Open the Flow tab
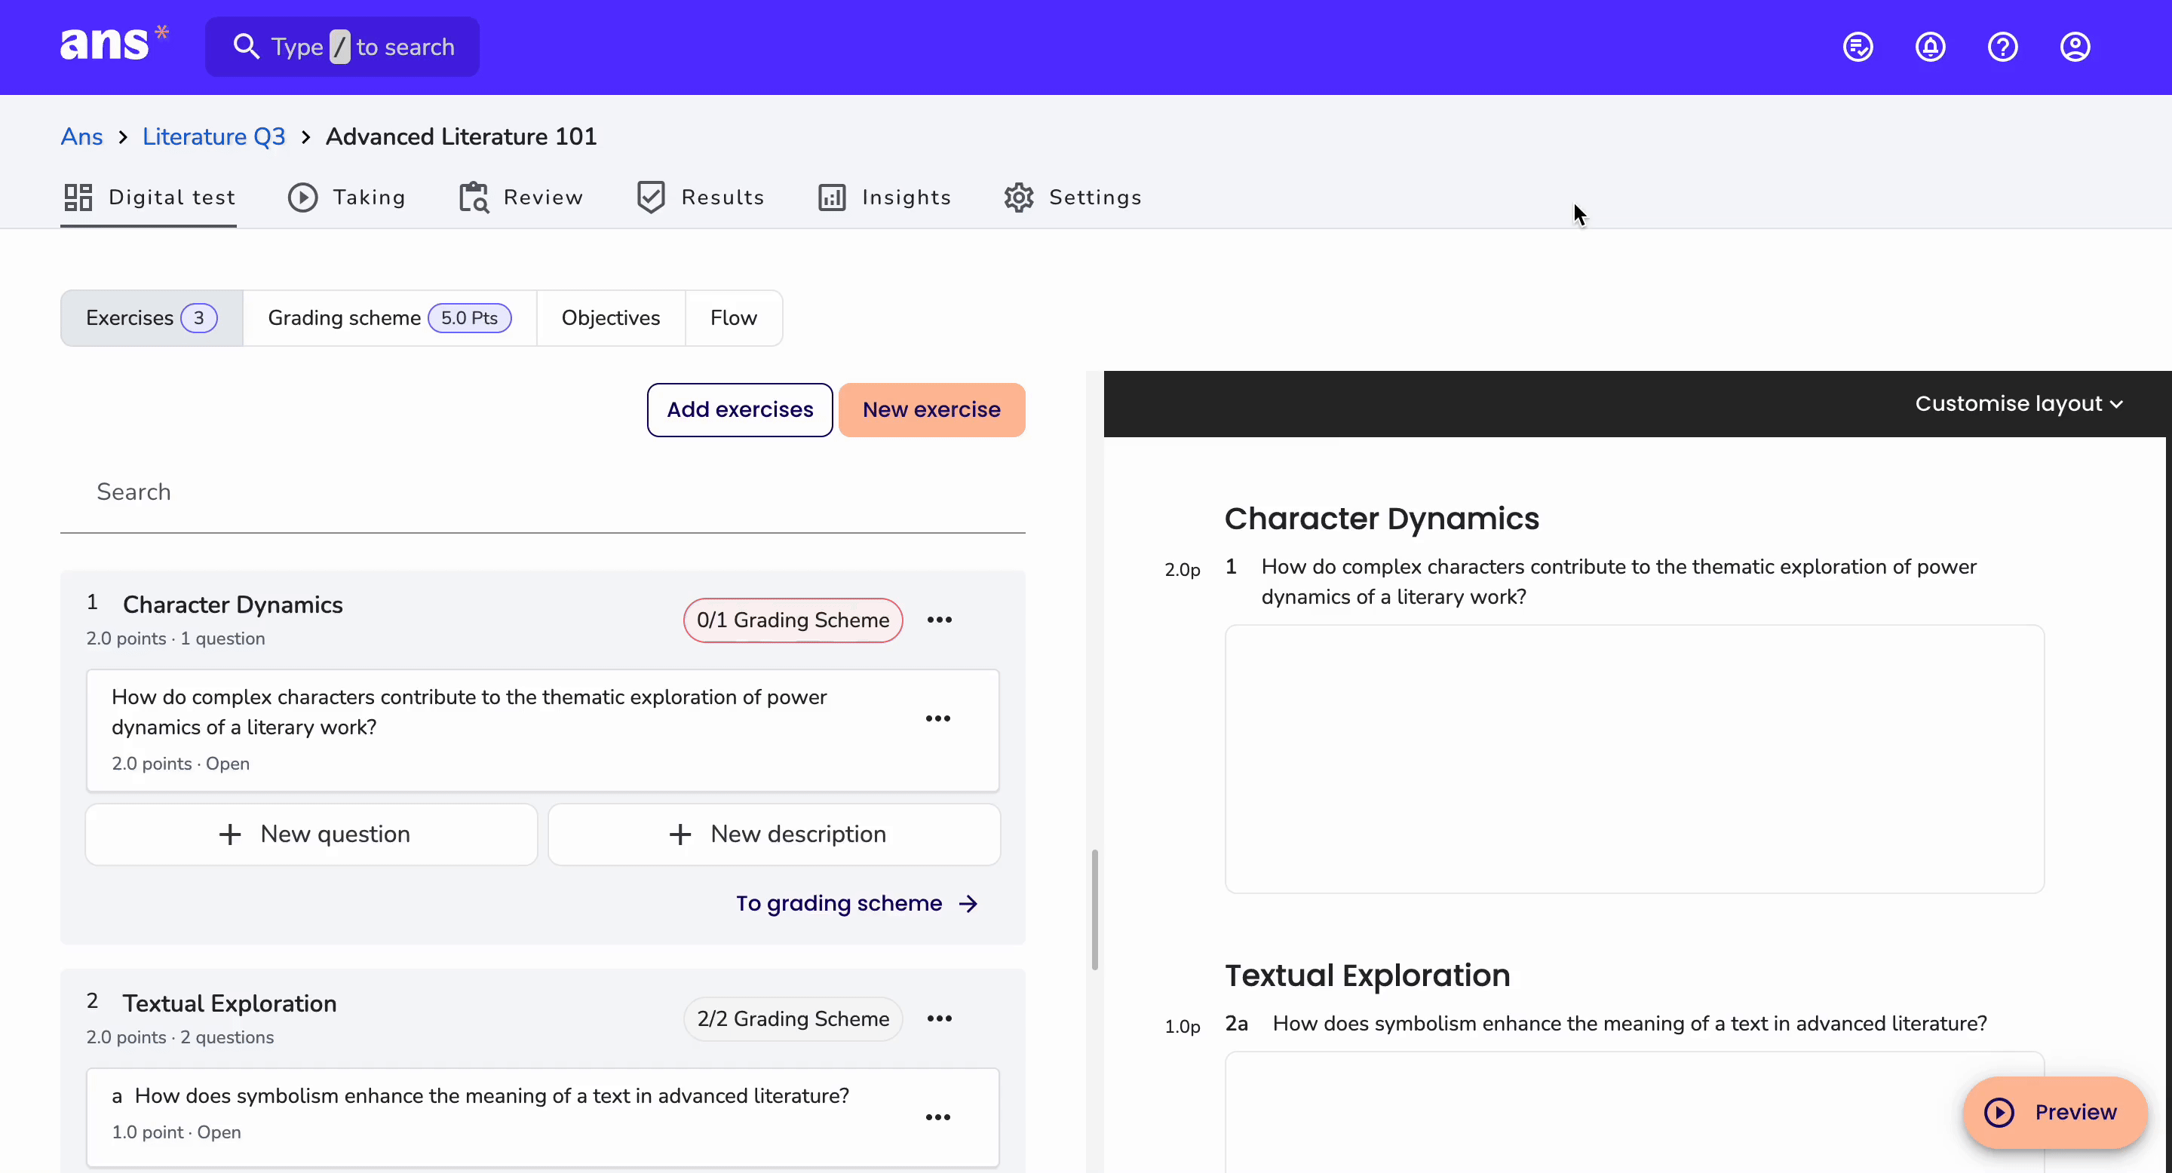2172x1173 pixels. pyautogui.click(x=734, y=317)
